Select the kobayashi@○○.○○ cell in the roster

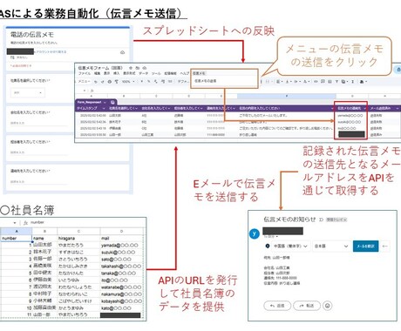(x=121, y=301)
